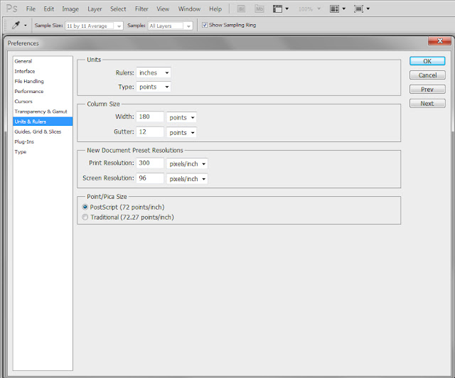Close the Preferences dialog

click(x=439, y=41)
